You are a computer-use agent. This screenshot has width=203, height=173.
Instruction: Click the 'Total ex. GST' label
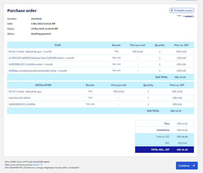(163, 137)
